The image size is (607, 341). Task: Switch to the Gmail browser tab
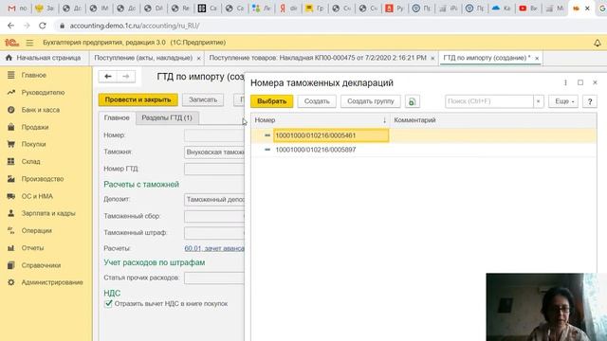[x=17, y=9]
